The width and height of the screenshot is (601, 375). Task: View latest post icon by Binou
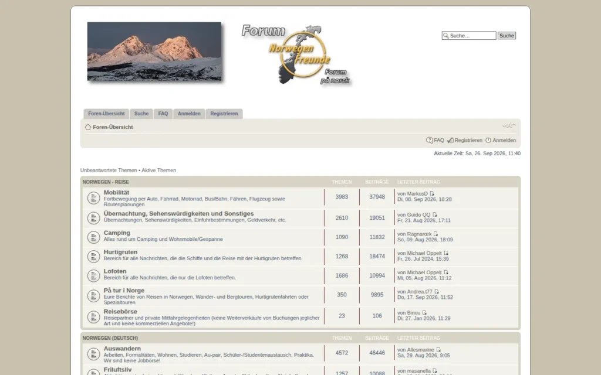424,313
